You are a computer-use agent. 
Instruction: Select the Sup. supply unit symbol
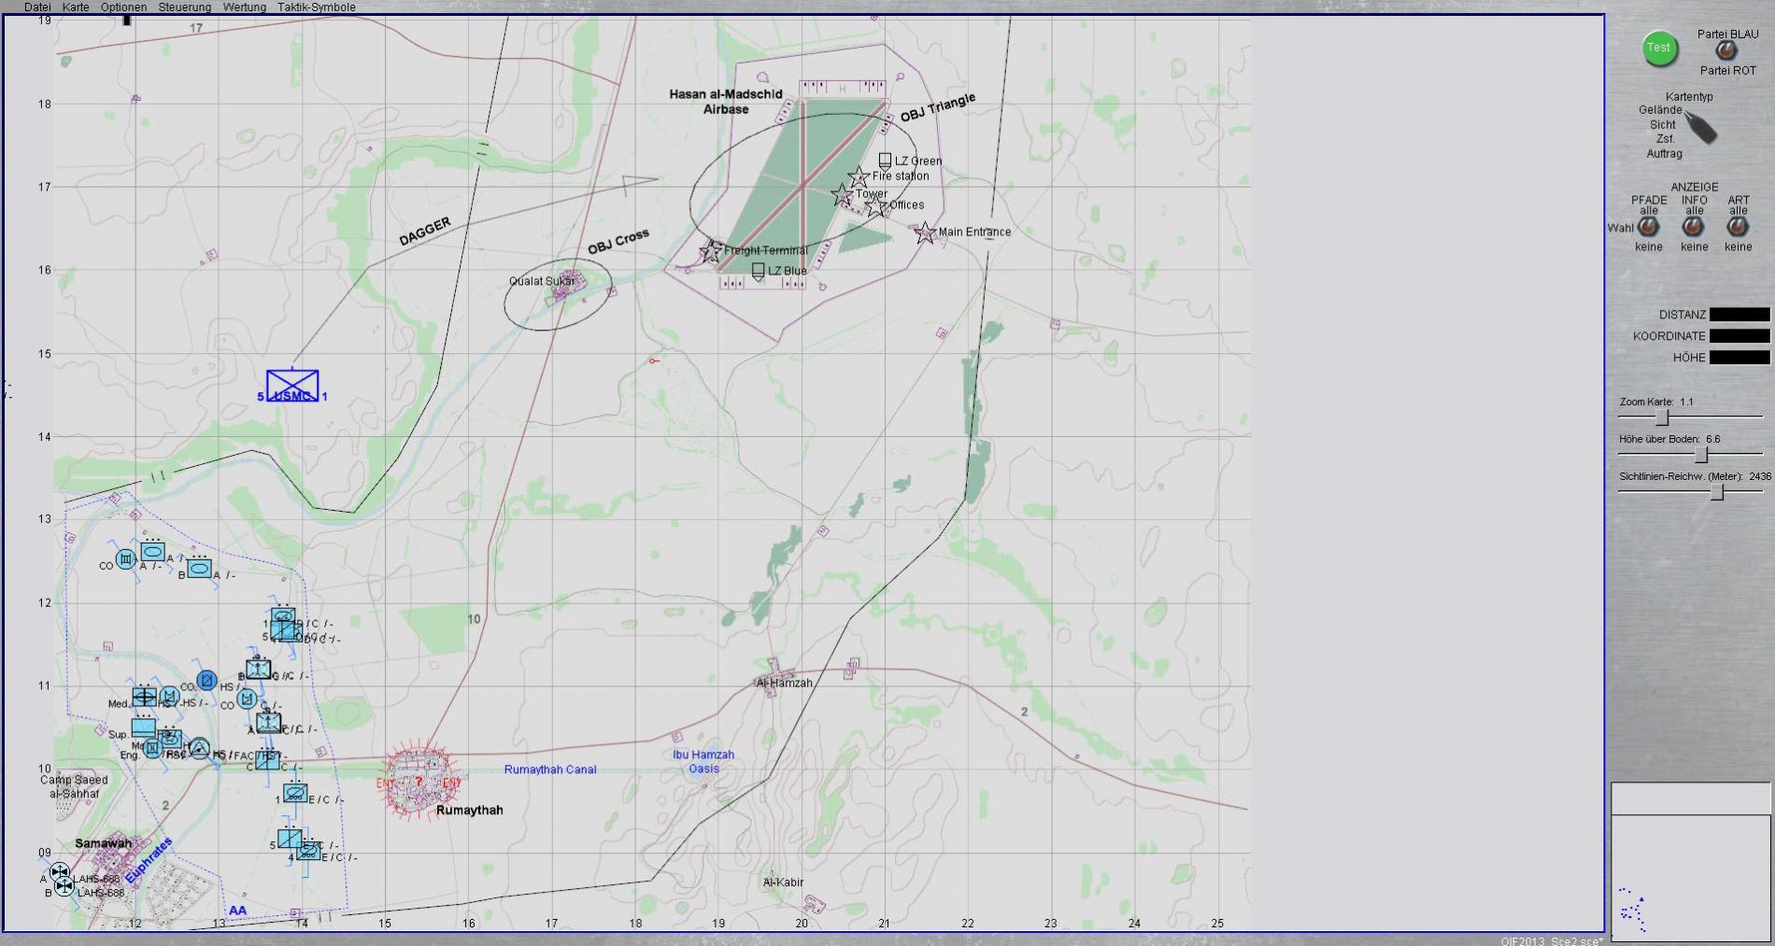[143, 727]
